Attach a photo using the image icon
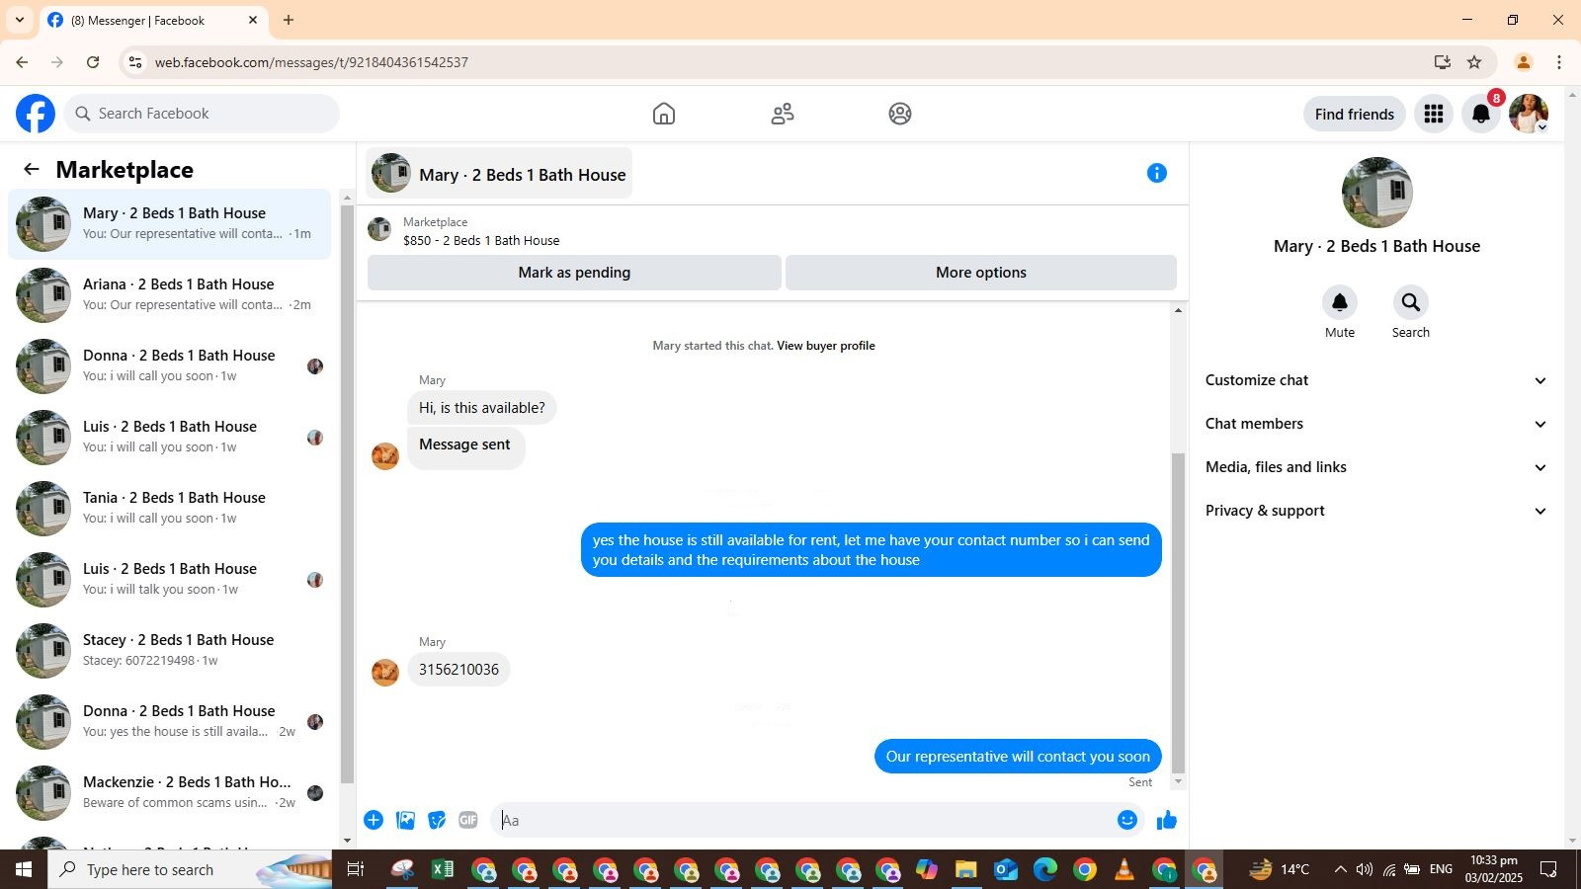The width and height of the screenshot is (1581, 889). click(x=405, y=820)
